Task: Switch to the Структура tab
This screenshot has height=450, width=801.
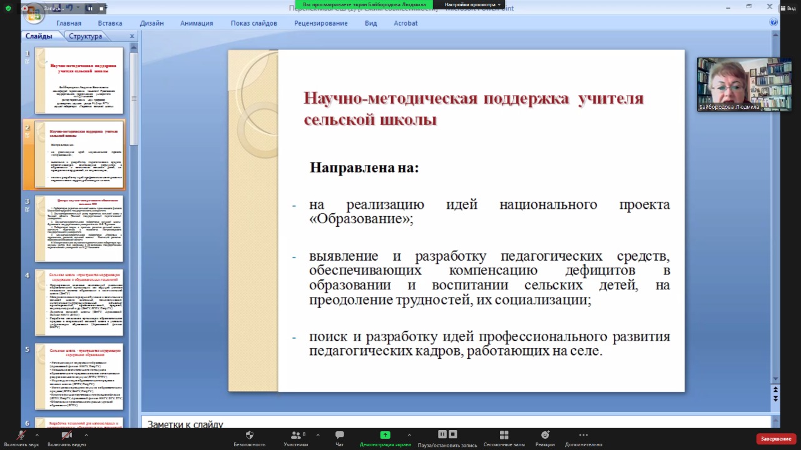Action: point(85,36)
